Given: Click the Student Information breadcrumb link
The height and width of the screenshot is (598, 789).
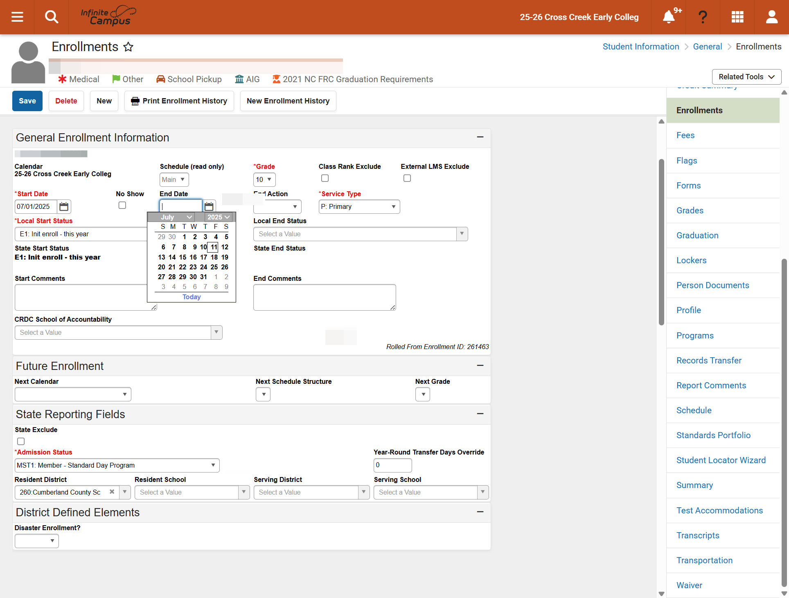Looking at the screenshot, I should 641,47.
